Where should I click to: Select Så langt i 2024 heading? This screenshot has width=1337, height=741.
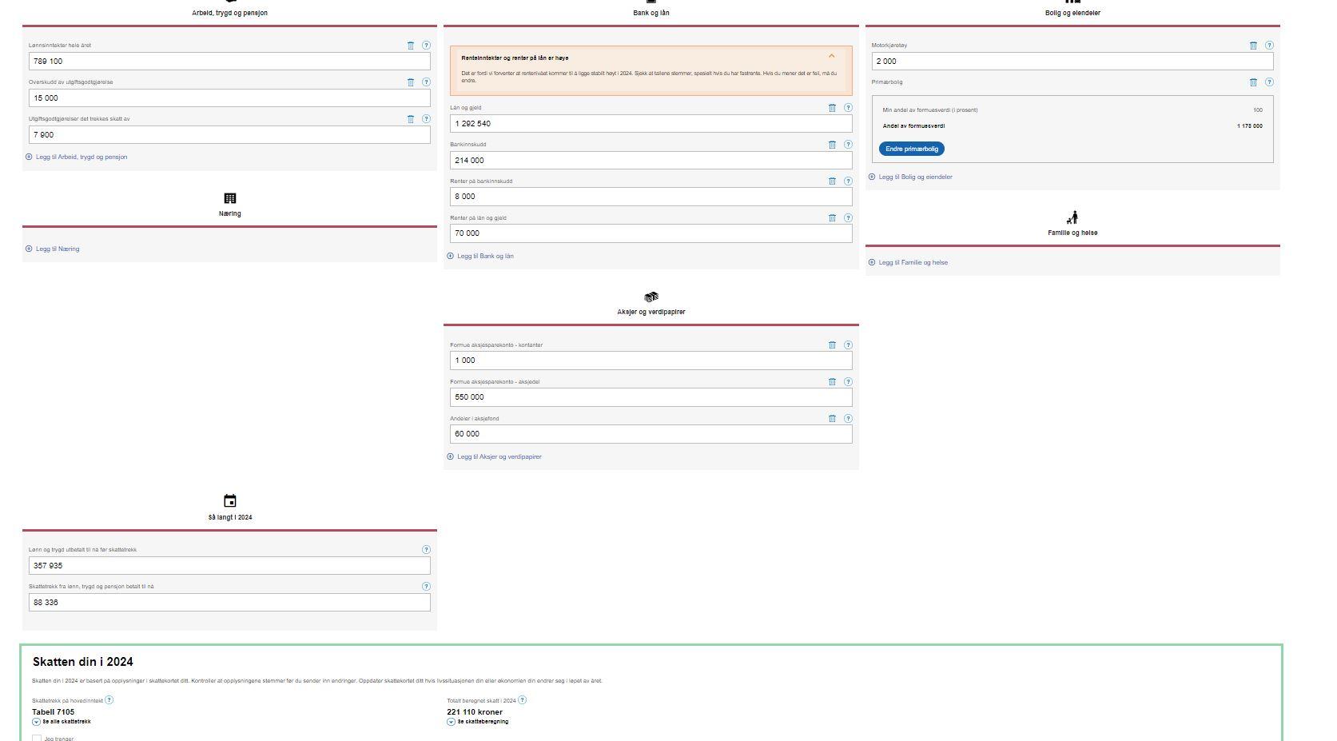[x=230, y=518]
